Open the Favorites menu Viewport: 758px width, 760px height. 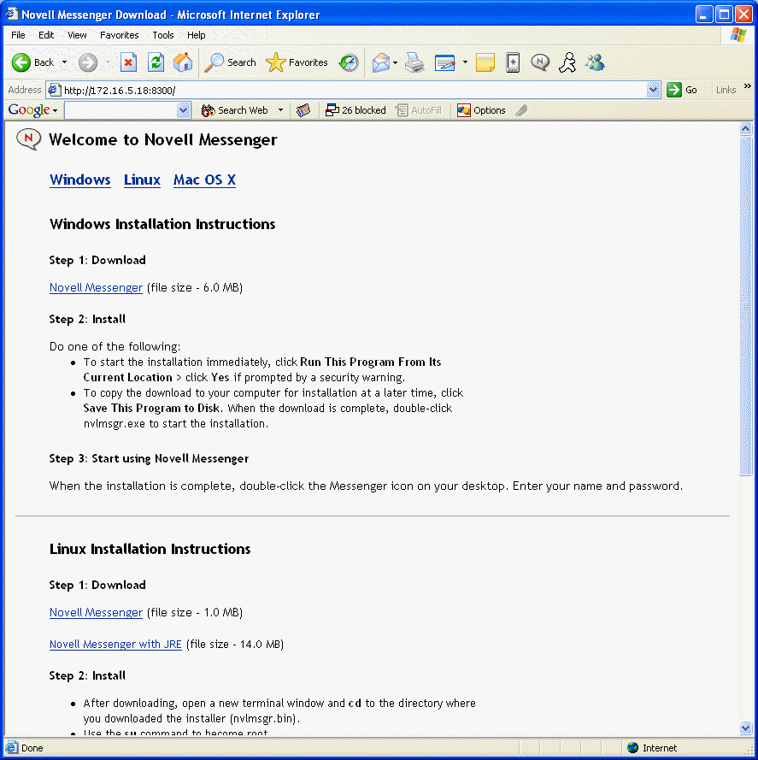pos(120,35)
